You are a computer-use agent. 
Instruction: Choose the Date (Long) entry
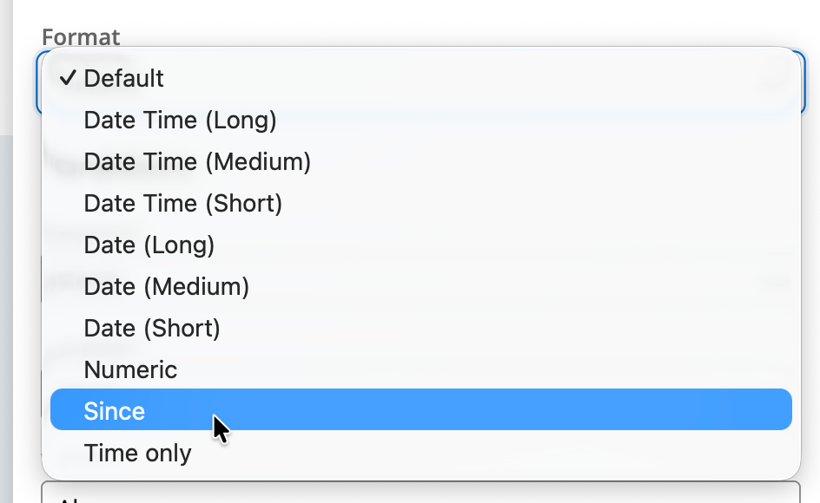[x=149, y=245]
